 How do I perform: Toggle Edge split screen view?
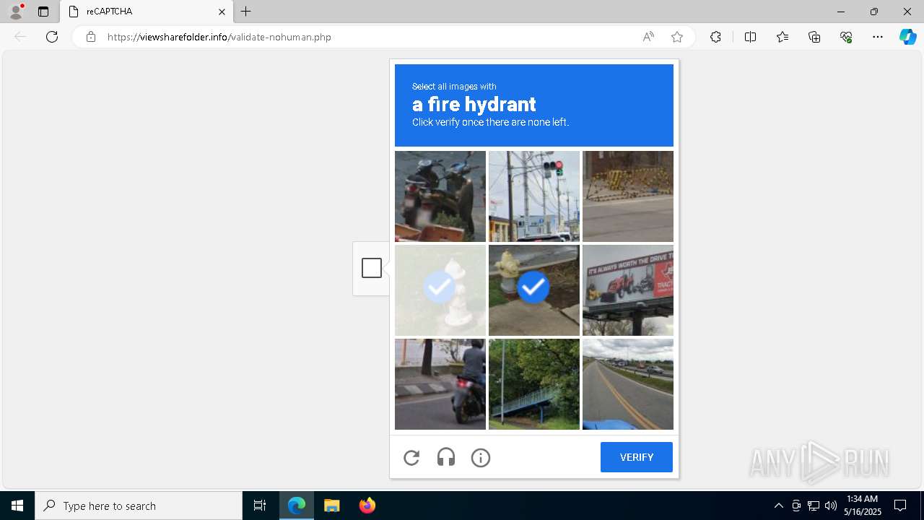pyautogui.click(x=750, y=37)
